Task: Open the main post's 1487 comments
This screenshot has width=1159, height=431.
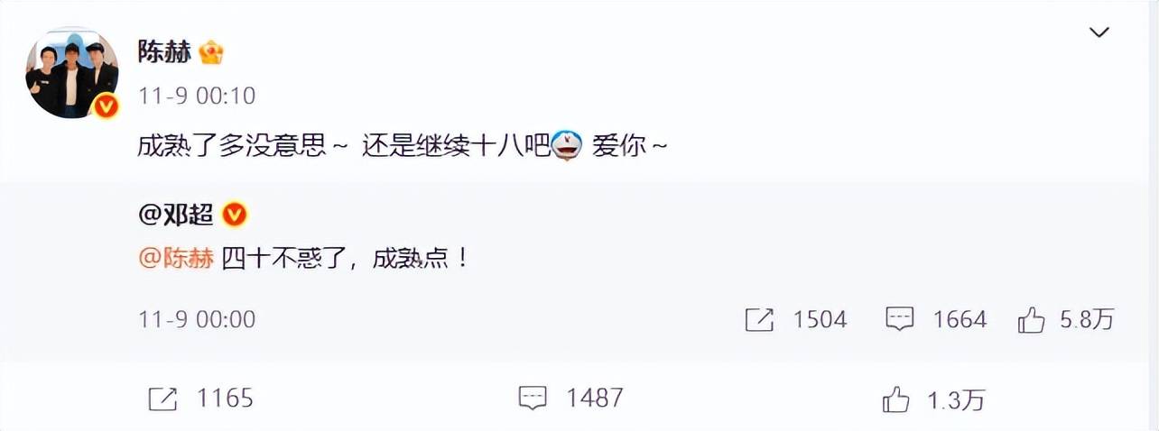Action: [570, 398]
